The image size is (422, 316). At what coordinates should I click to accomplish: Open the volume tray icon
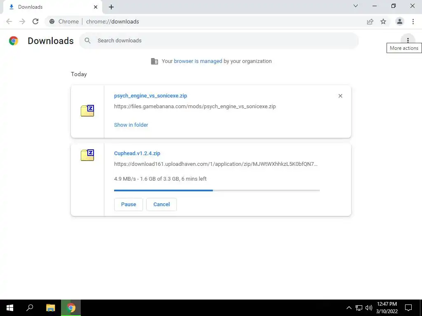[369, 308]
